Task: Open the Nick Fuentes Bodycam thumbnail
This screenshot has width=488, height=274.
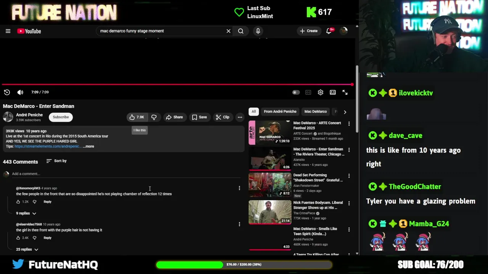Action: click(270, 212)
